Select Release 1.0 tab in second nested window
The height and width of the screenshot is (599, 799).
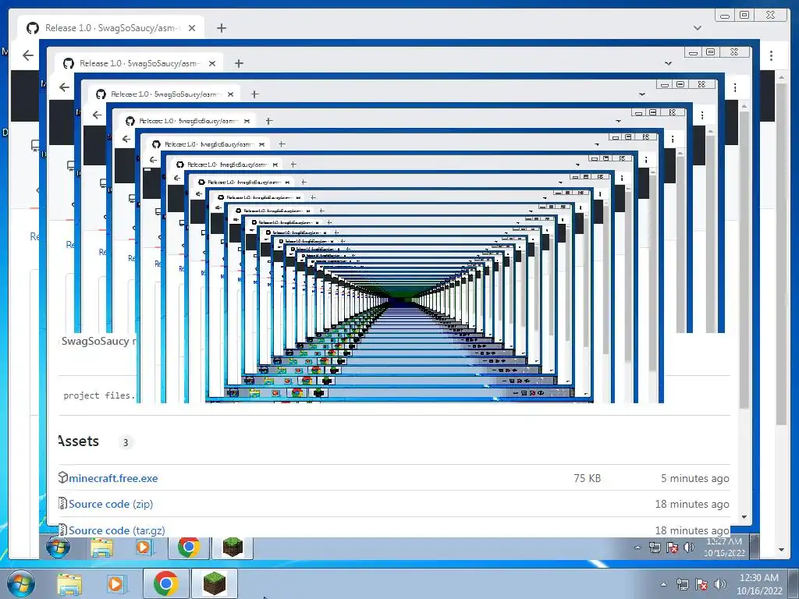pos(138,64)
